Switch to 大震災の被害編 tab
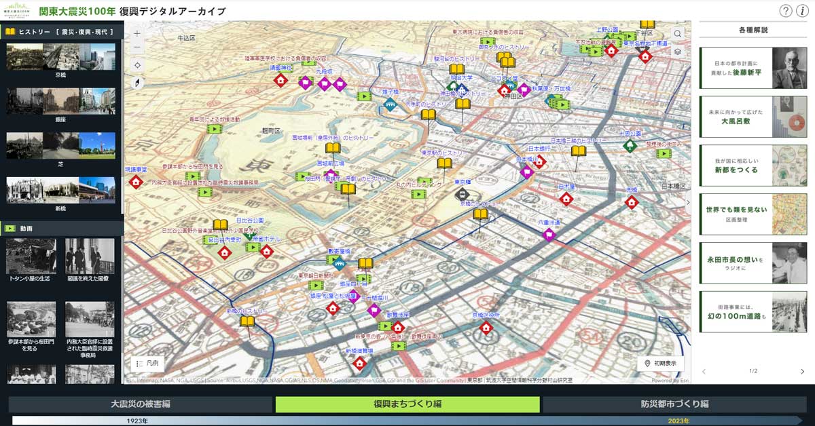Viewport: 815px width, 426px height. pyautogui.click(x=140, y=404)
